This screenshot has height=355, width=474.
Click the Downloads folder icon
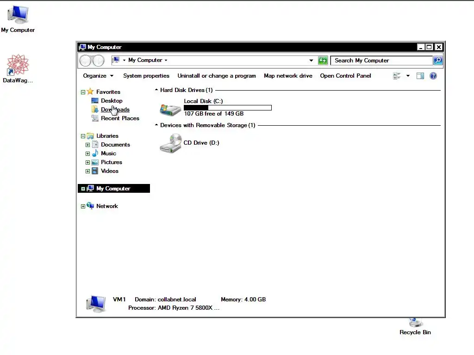coord(95,109)
